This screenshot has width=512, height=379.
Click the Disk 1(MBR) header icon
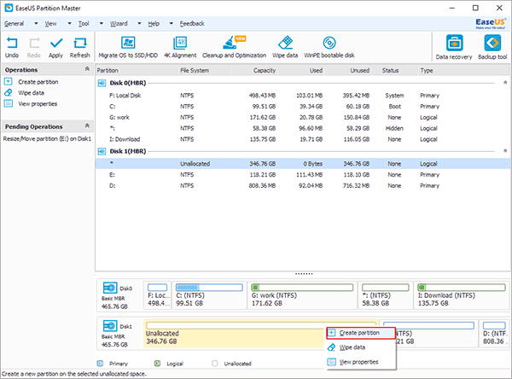[x=102, y=151]
